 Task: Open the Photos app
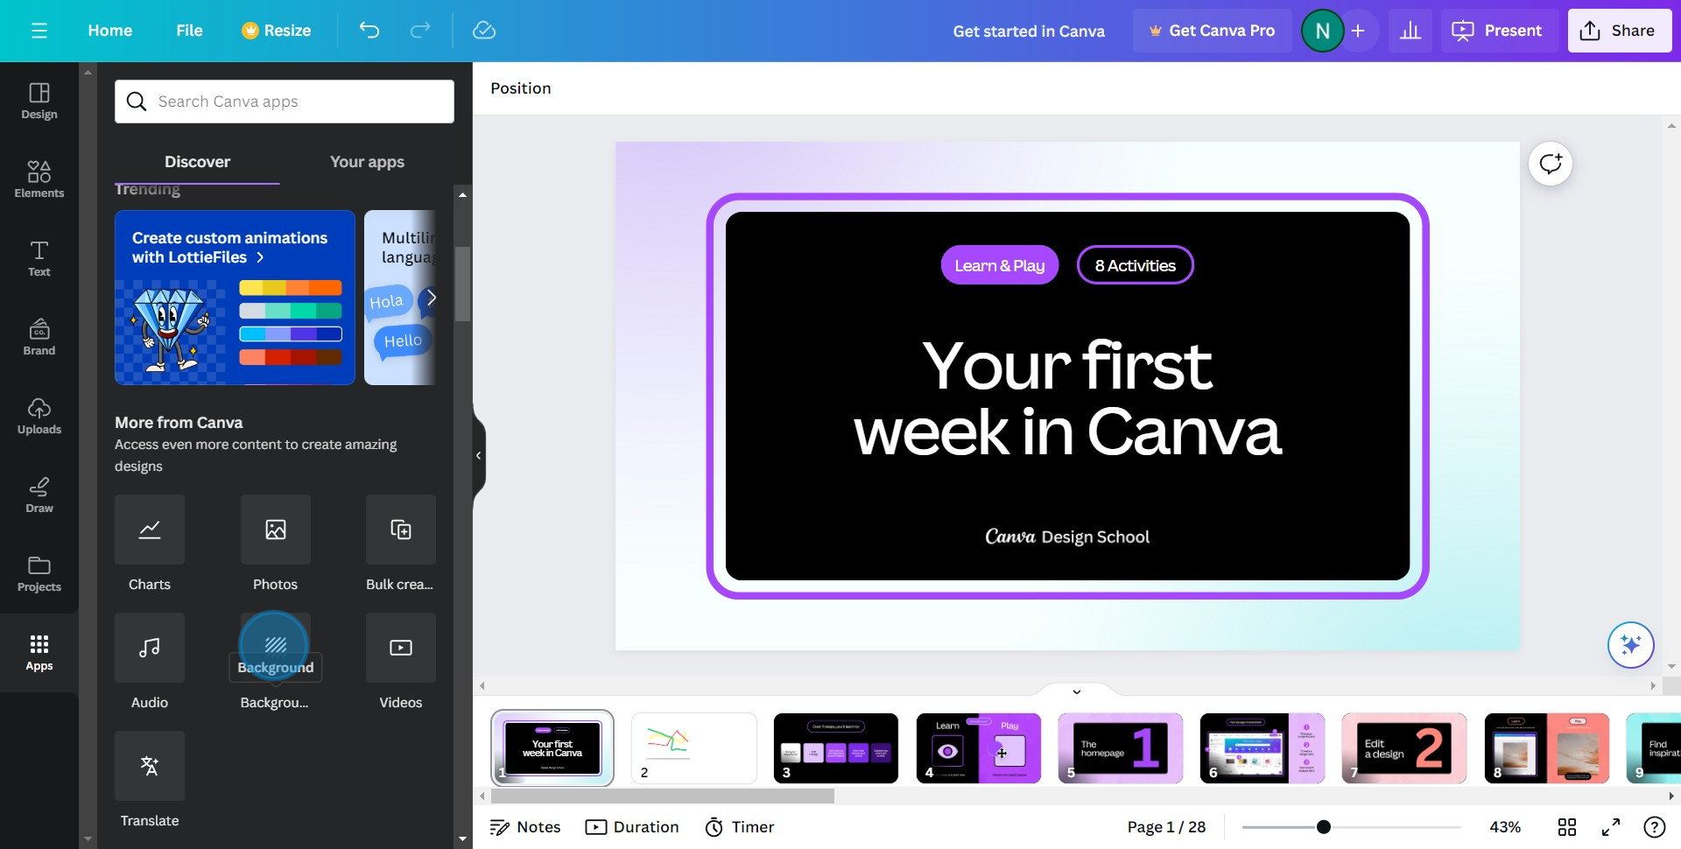tap(276, 530)
